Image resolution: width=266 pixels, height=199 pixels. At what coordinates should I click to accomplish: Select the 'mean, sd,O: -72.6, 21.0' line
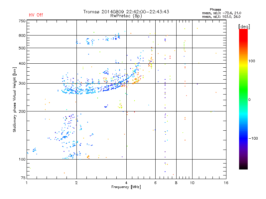[221, 13]
